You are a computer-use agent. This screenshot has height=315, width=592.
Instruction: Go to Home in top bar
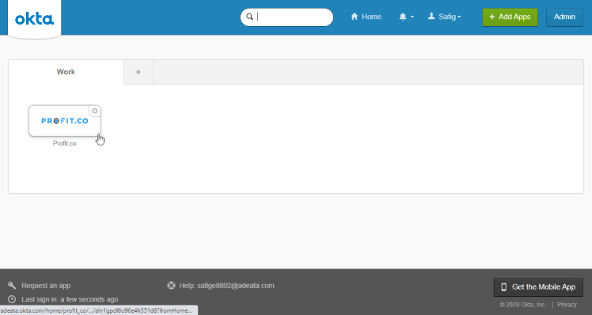[366, 17]
